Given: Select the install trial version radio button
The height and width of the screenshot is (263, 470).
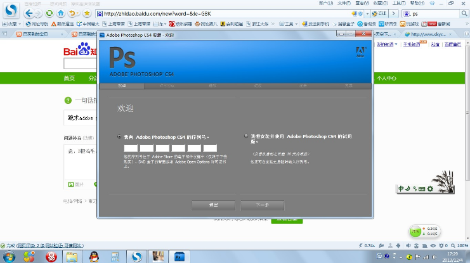Looking at the screenshot, I should pos(246,136).
